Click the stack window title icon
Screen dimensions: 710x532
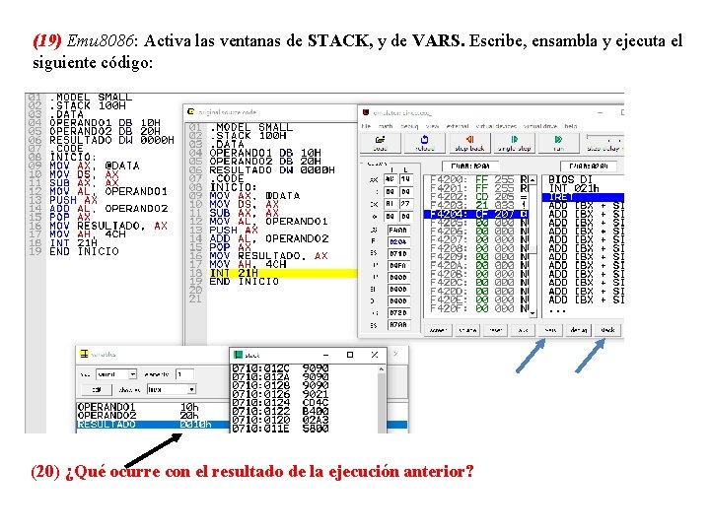click(238, 355)
